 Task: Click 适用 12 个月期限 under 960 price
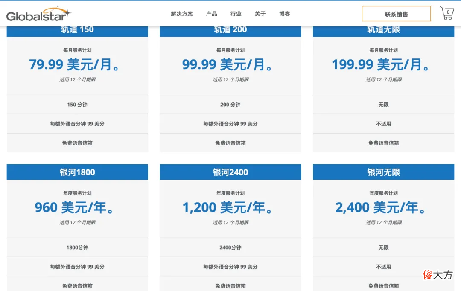[x=78, y=222]
